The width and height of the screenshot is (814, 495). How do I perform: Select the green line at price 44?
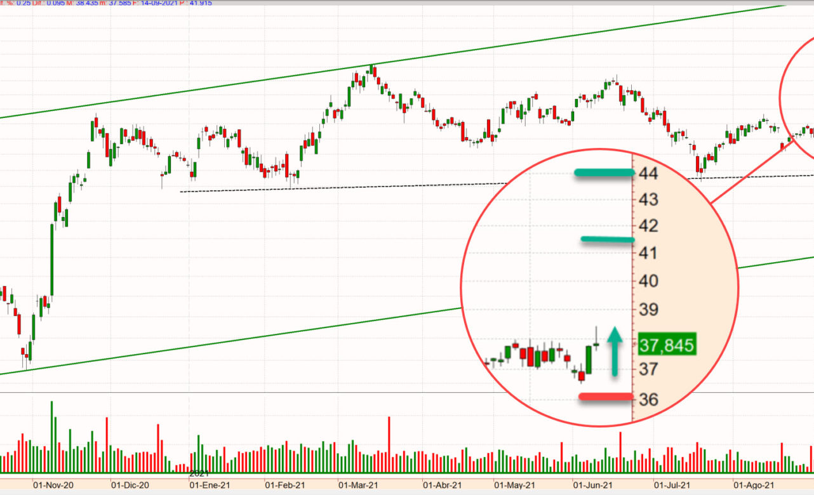tap(604, 173)
